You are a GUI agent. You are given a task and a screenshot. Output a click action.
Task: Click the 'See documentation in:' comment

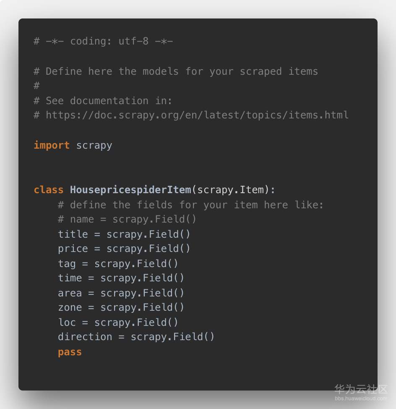point(103,101)
